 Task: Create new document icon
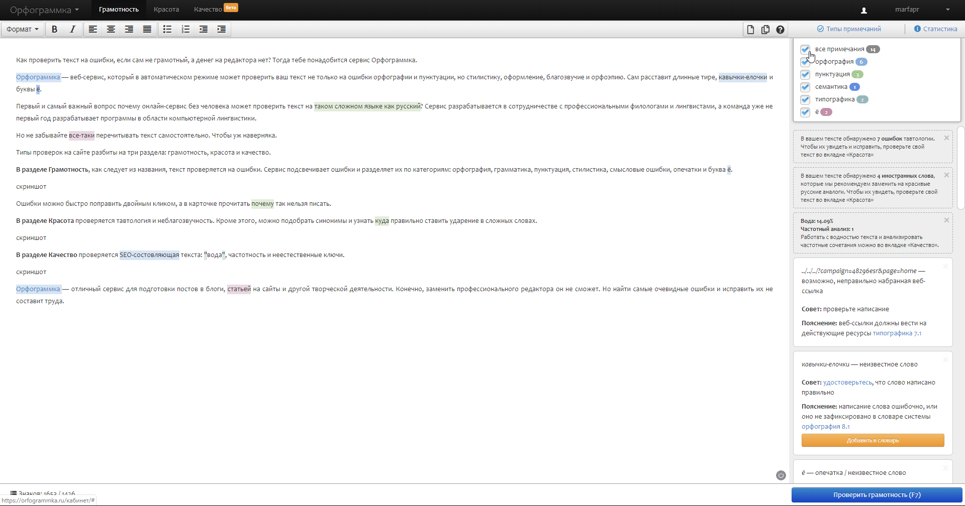[750, 30]
